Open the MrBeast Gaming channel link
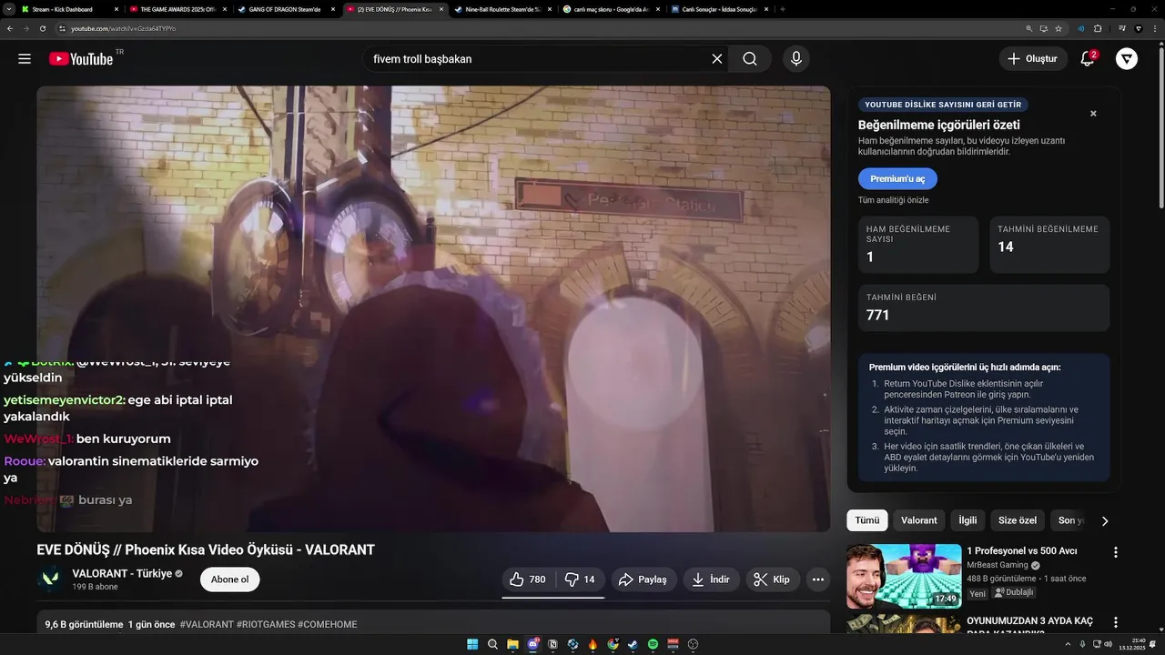The width and height of the screenshot is (1165, 655). [x=998, y=565]
